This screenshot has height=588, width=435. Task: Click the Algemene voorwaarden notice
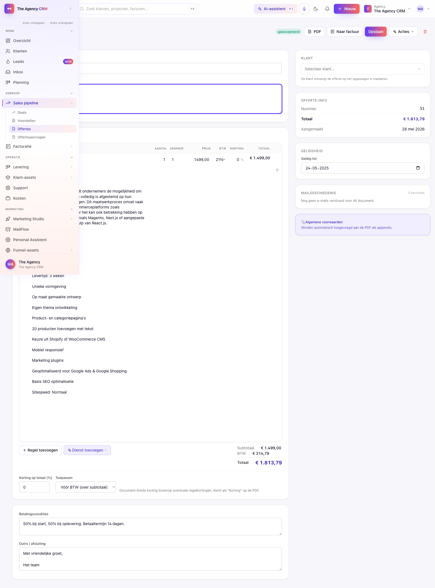[x=363, y=225]
